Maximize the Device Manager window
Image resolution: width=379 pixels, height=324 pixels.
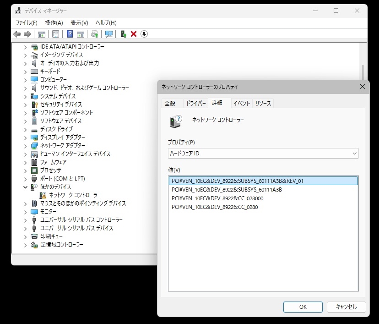click(x=336, y=11)
